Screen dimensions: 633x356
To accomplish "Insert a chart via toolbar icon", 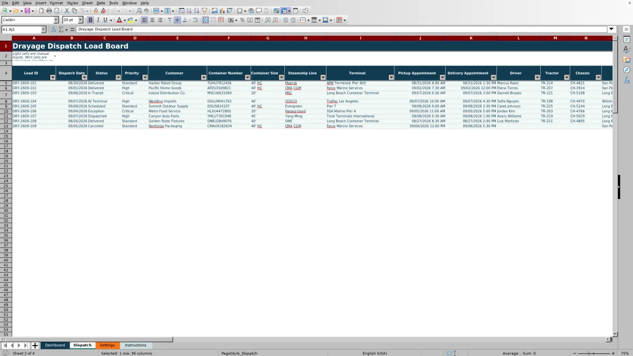I will 222,11.
